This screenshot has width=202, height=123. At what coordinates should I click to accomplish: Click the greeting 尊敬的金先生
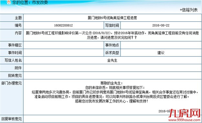111,83
